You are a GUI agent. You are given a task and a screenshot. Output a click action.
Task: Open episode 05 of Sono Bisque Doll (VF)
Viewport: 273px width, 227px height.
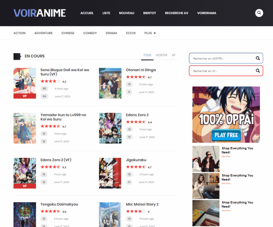click(x=44, y=88)
